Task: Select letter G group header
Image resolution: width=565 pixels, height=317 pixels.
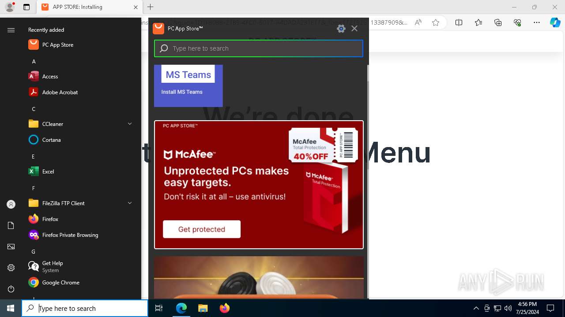Action: [34, 251]
